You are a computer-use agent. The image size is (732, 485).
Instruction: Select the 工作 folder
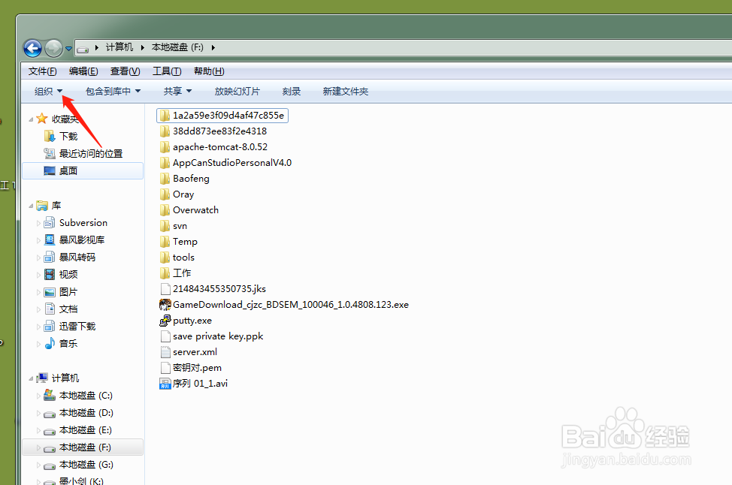point(176,273)
